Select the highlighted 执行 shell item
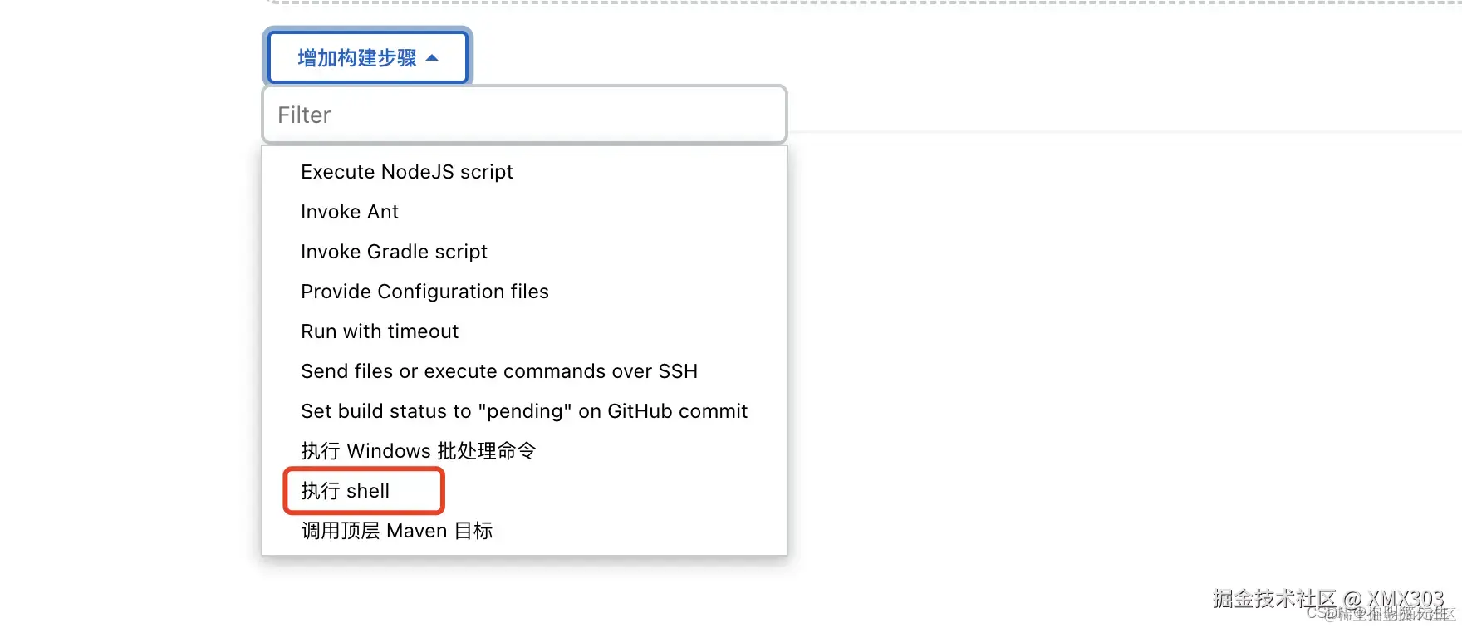The width and height of the screenshot is (1462, 628). [x=346, y=491]
